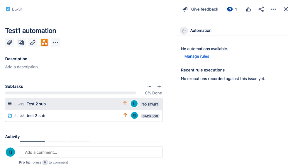Click the EL-31 task type checkbox icon

click(8, 9)
